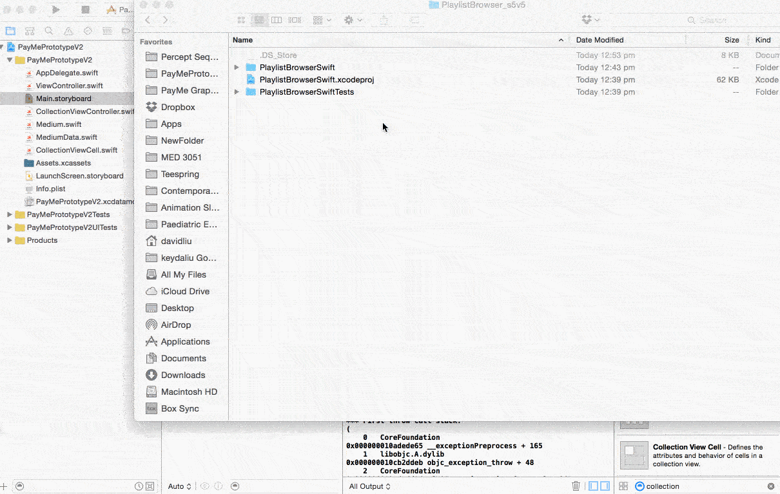This screenshot has height=494, width=780.
Task: Open the Test navigator in Xcode
Action: [x=88, y=31]
